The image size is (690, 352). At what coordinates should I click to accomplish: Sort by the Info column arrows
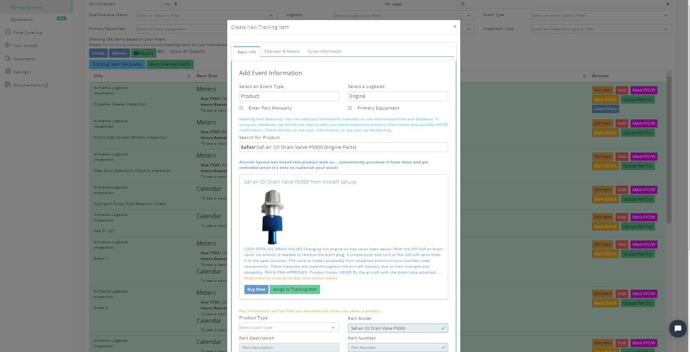(x=188, y=76)
